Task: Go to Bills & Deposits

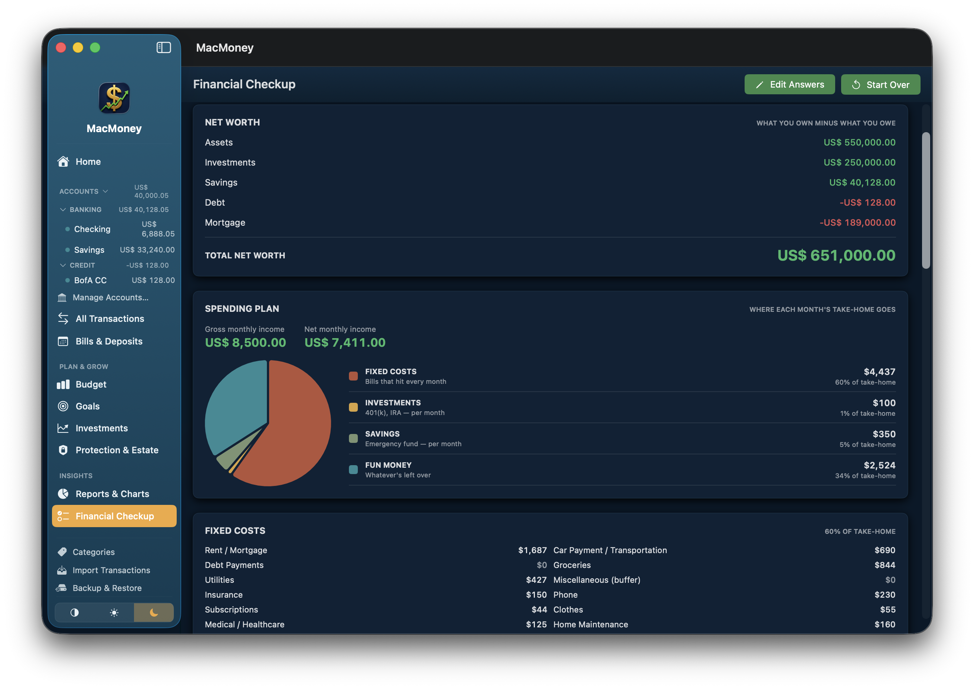Action: [114, 341]
